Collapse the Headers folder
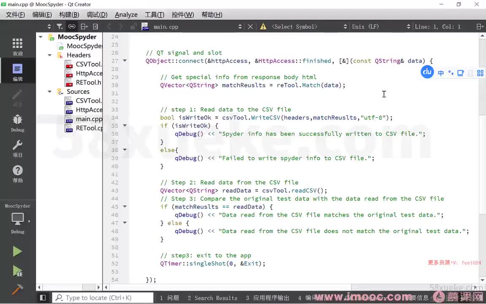Viewport: 486px width, 304px height. [50, 55]
